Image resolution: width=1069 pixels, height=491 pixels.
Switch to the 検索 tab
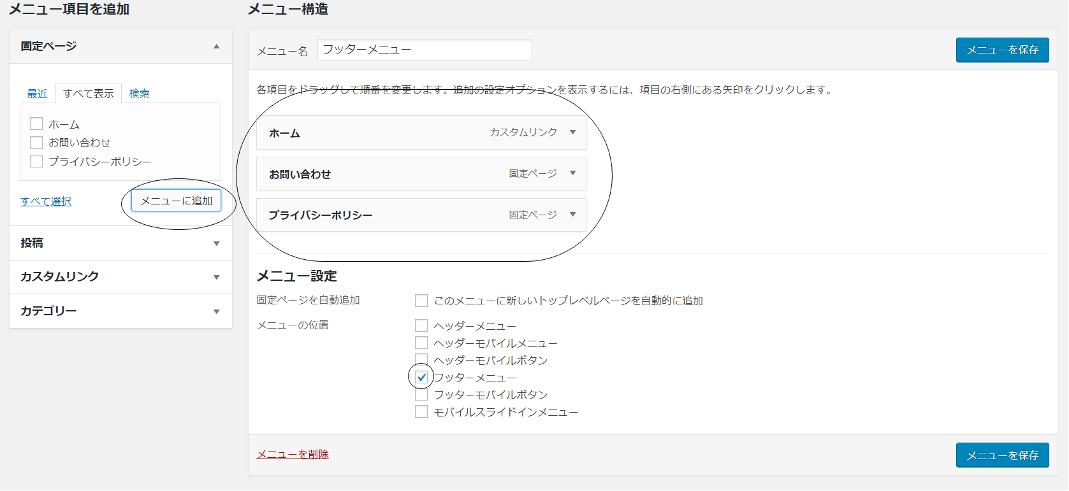click(x=139, y=94)
